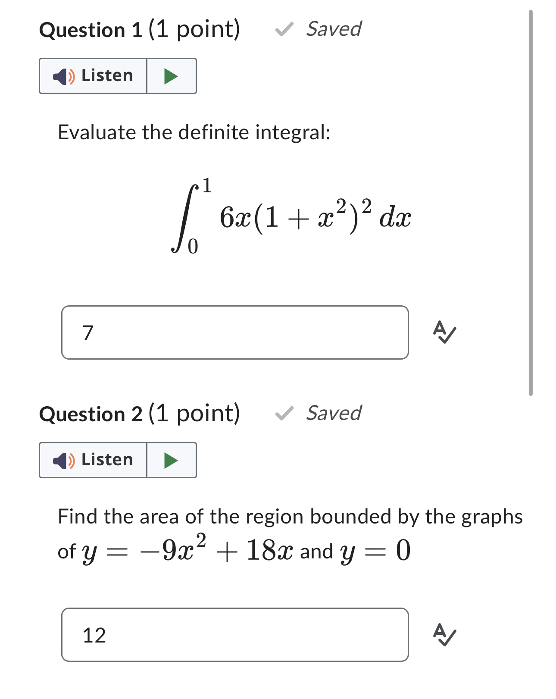Select the Question 2 (1 point) heading
This screenshot has height=699, width=556.
[x=139, y=414]
